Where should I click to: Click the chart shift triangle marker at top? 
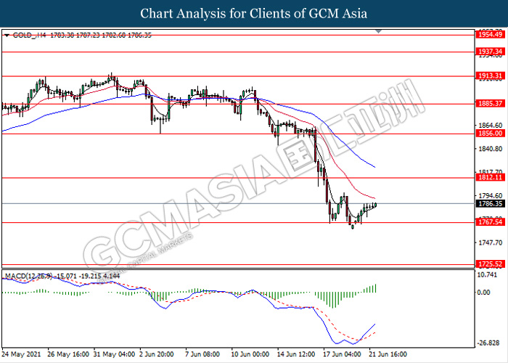pyautogui.click(x=377, y=31)
